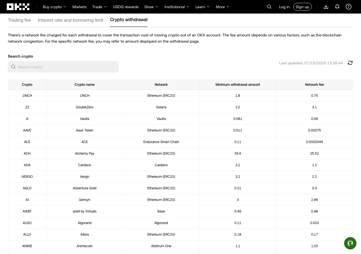
Task: Expand the Buy crypto menu
Action: pyautogui.click(x=54, y=7)
